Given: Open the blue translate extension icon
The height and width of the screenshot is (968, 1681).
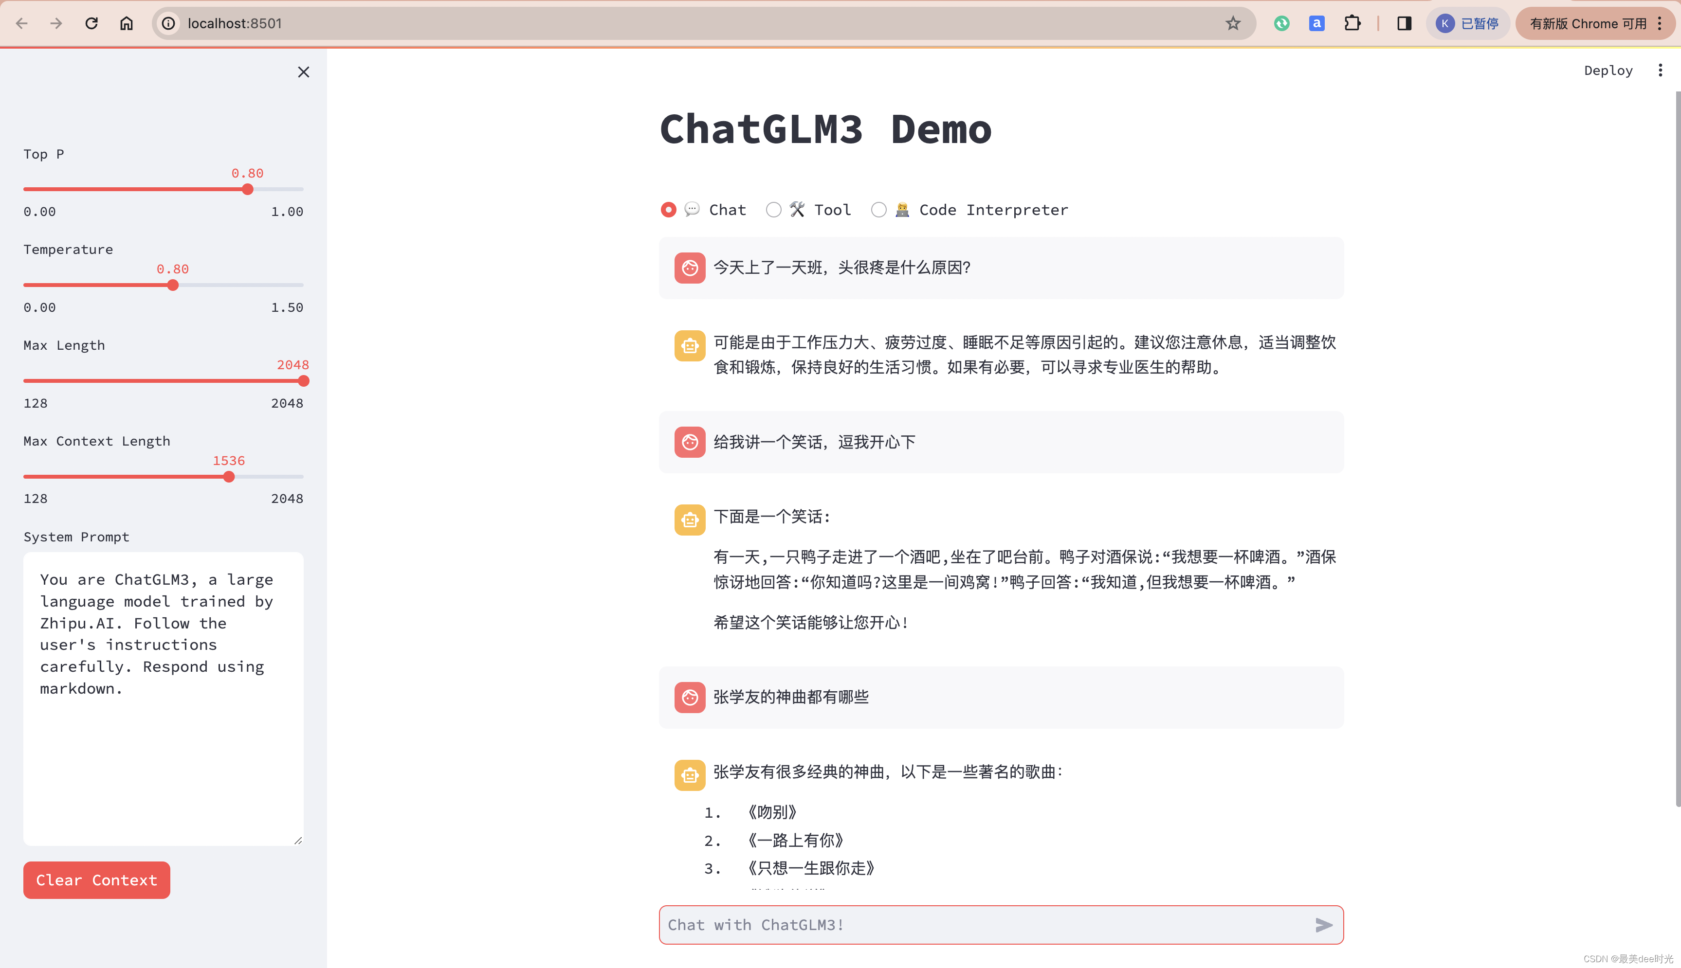Looking at the screenshot, I should (1316, 23).
